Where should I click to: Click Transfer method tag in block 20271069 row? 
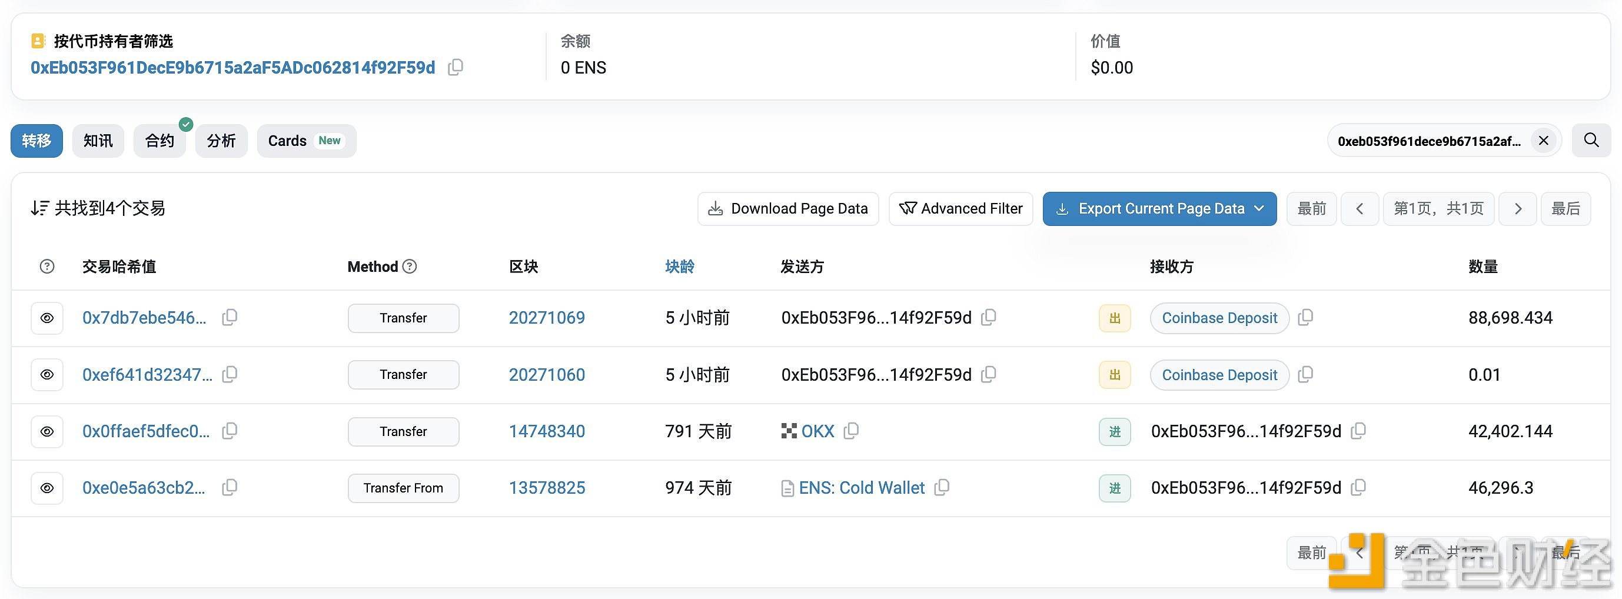pyautogui.click(x=403, y=318)
